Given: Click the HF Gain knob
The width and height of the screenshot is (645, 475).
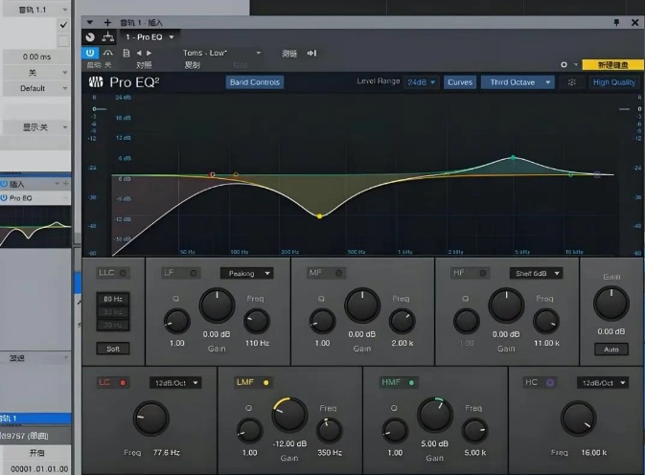Looking at the screenshot, I should pyautogui.click(x=506, y=305).
